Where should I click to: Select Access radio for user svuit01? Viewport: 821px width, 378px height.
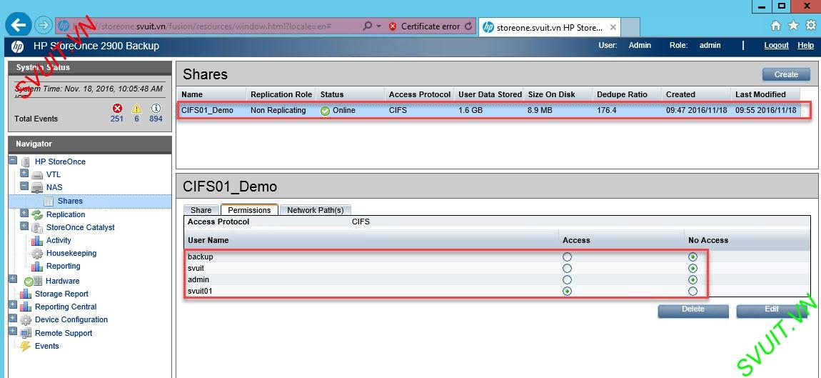[x=567, y=291]
